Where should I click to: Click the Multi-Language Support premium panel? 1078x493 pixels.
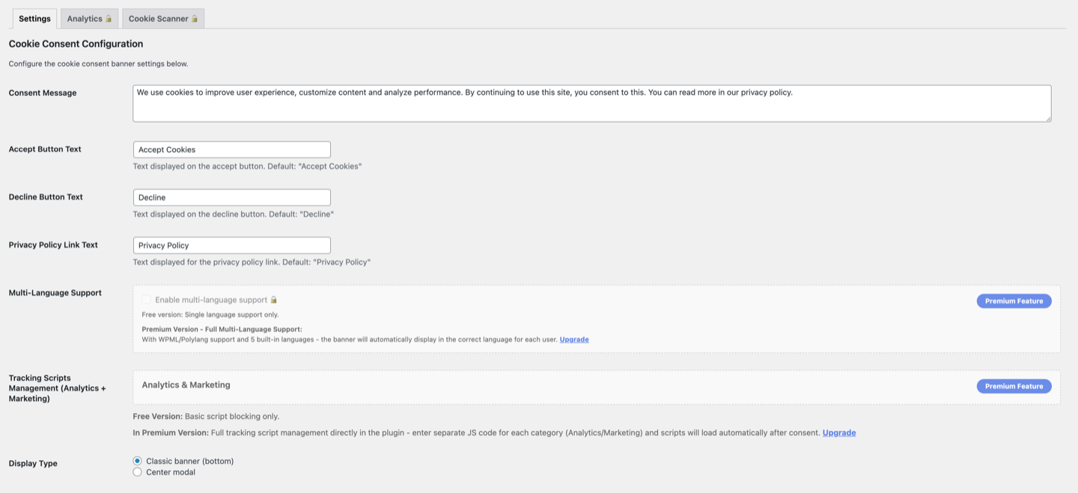coord(524,319)
